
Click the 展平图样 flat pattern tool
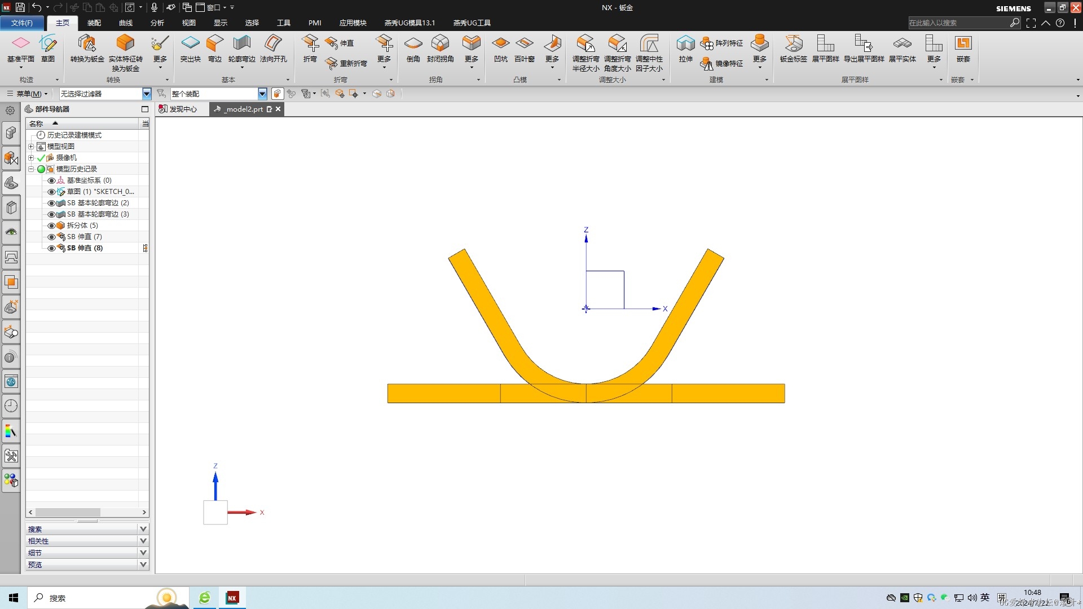826,48
